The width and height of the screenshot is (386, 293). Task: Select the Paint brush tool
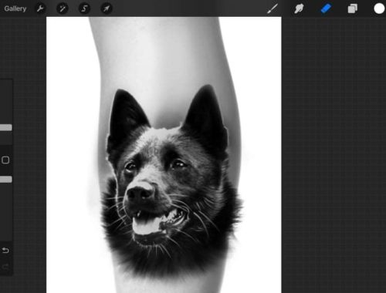click(x=273, y=8)
